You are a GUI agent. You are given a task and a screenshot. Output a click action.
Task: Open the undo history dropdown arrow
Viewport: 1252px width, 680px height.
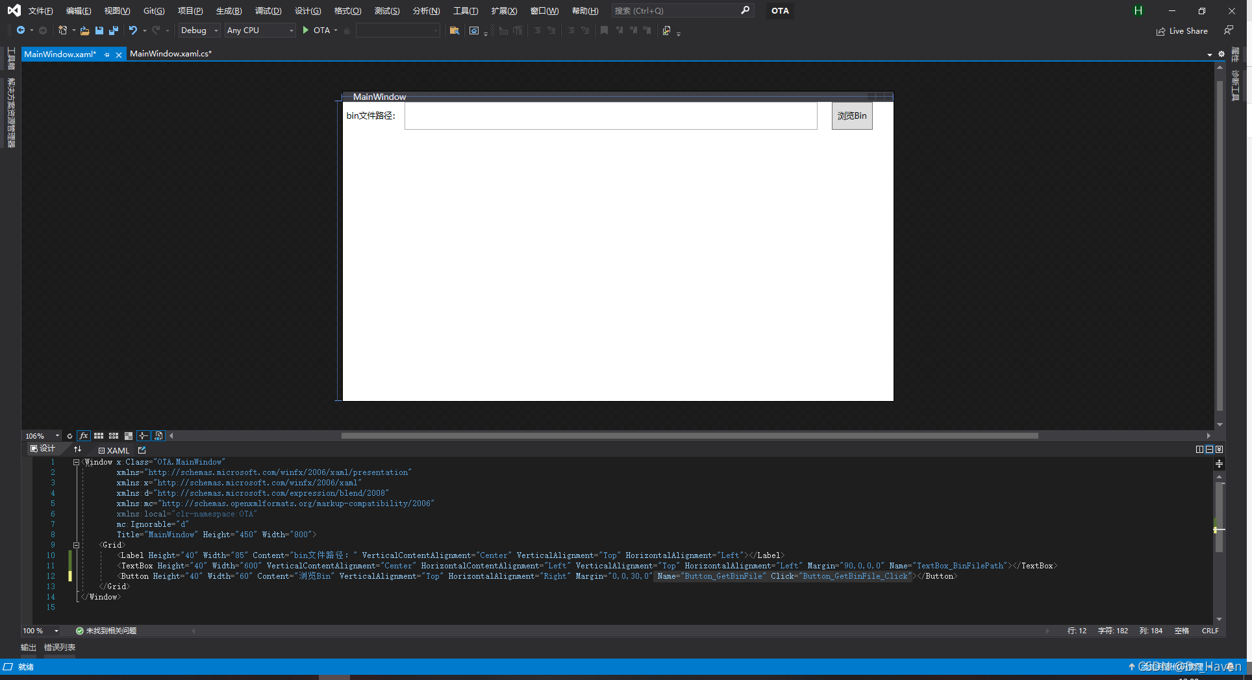pyautogui.click(x=144, y=30)
